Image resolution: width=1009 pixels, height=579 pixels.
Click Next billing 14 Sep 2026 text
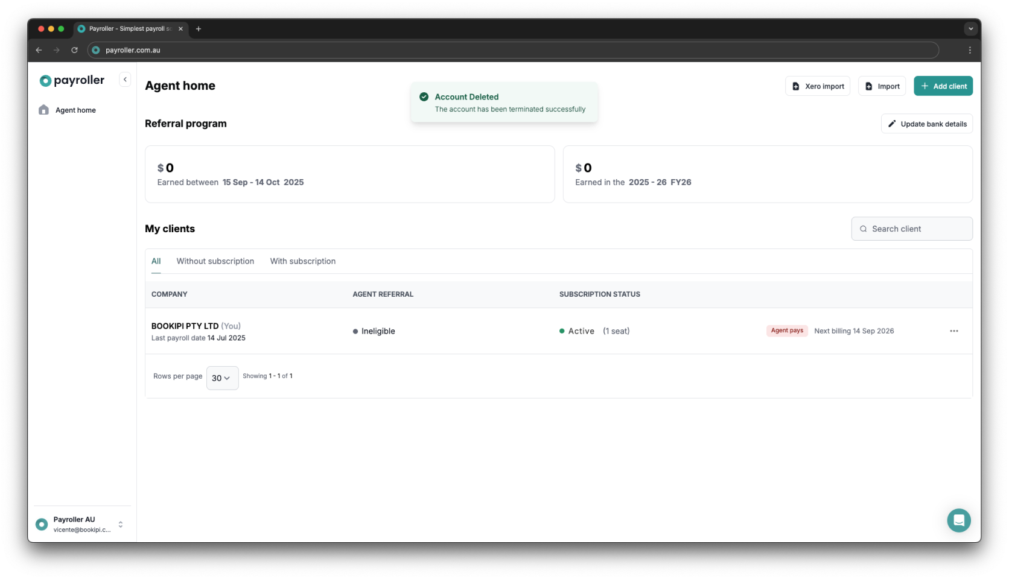pyautogui.click(x=854, y=331)
